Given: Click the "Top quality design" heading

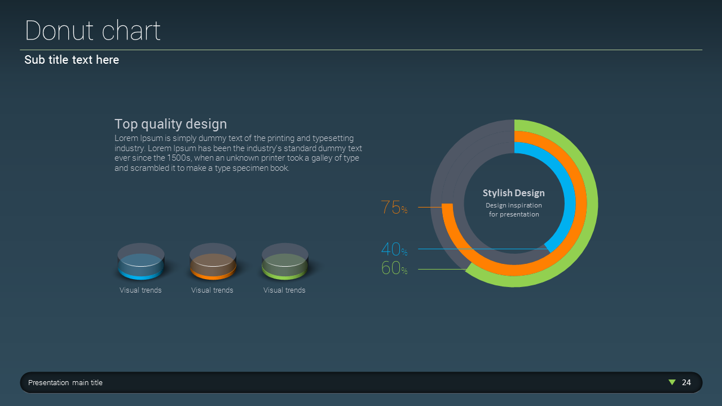Looking at the screenshot, I should pyautogui.click(x=170, y=124).
